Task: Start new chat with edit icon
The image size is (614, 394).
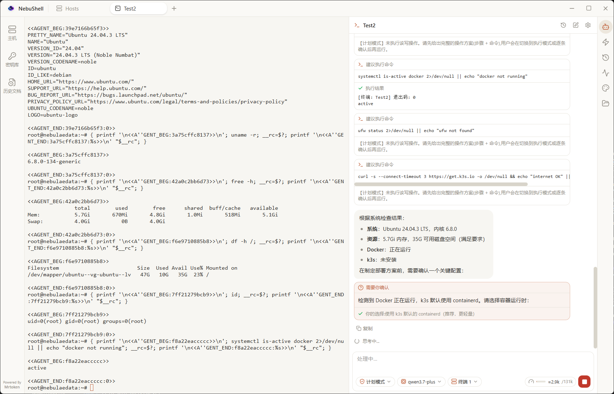Action: [x=576, y=25]
